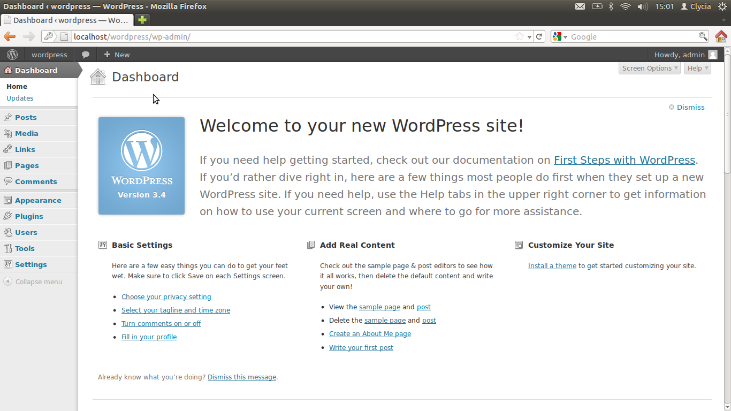The width and height of the screenshot is (731, 411).
Task: Click Collapse menu text in sidebar
Action: [x=39, y=281]
